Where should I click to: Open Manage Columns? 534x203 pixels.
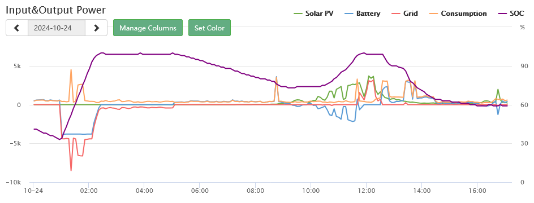click(x=148, y=28)
